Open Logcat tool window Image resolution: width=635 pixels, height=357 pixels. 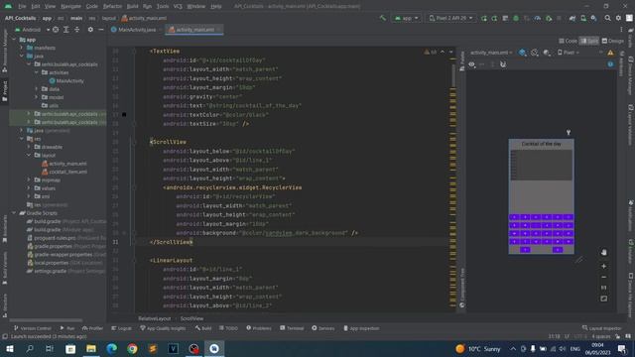(x=121, y=328)
